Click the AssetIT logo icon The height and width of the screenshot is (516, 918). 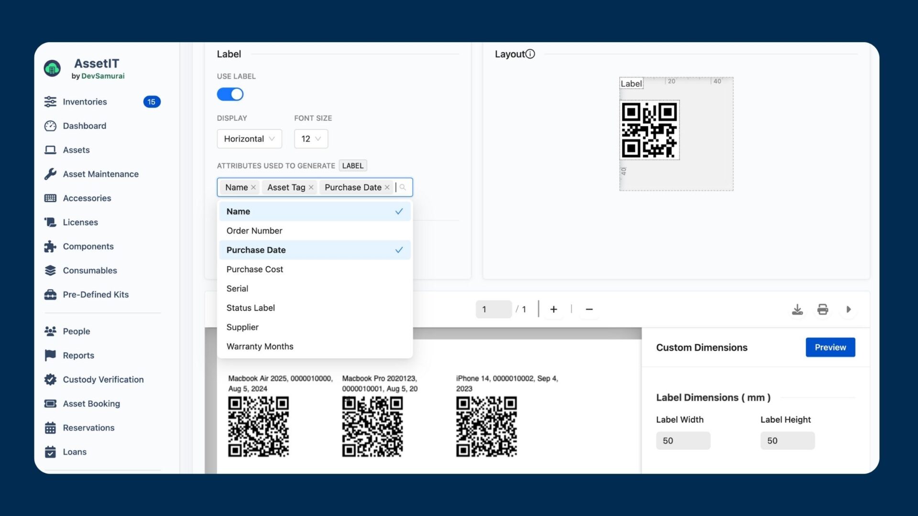[x=52, y=69]
